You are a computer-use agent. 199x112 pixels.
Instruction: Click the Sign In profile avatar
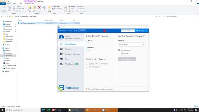coord(61,37)
